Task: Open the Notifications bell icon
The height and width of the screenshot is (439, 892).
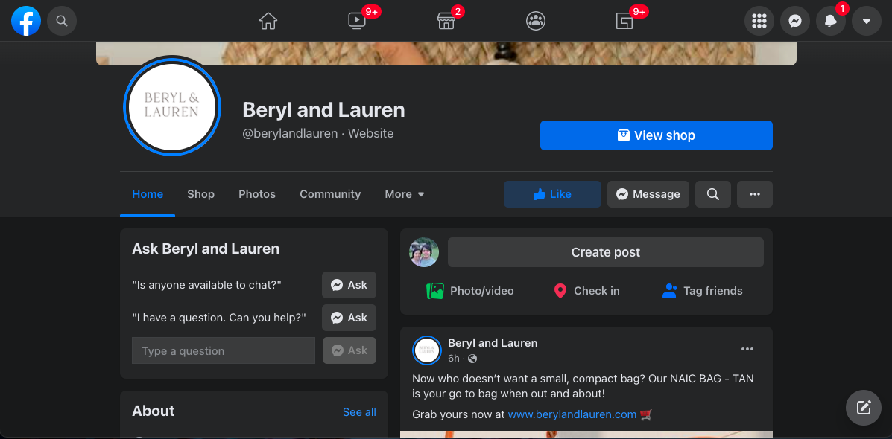Action: click(831, 21)
